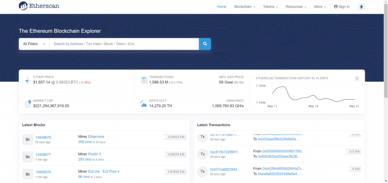Click the Etherscan logo
Viewport: 388px width, 183px height.
coord(39,6)
